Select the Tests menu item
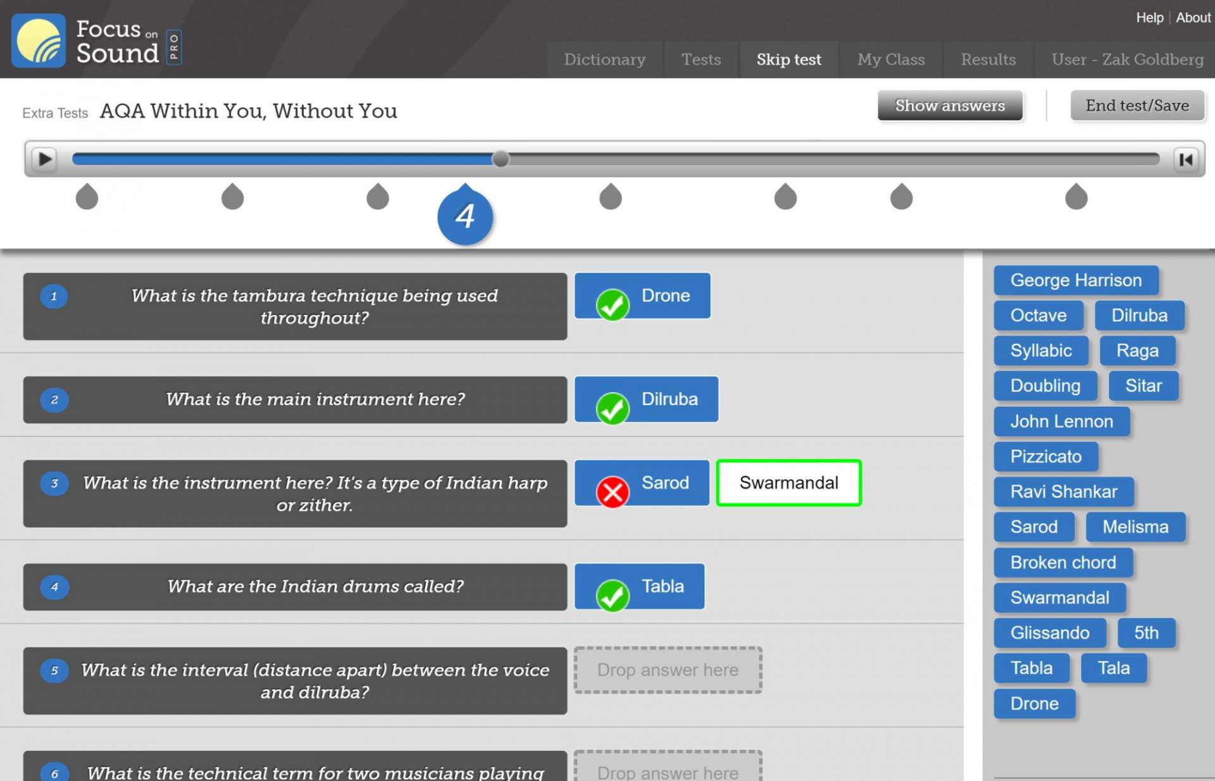This screenshot has width=1215, height=781. point(700,59)
